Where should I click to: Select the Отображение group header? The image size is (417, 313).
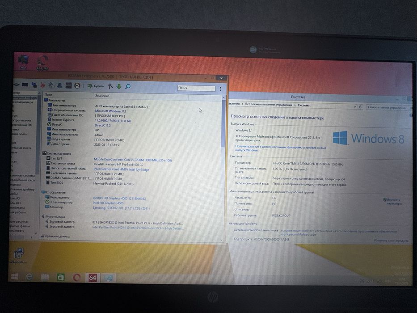click(53, 192)
